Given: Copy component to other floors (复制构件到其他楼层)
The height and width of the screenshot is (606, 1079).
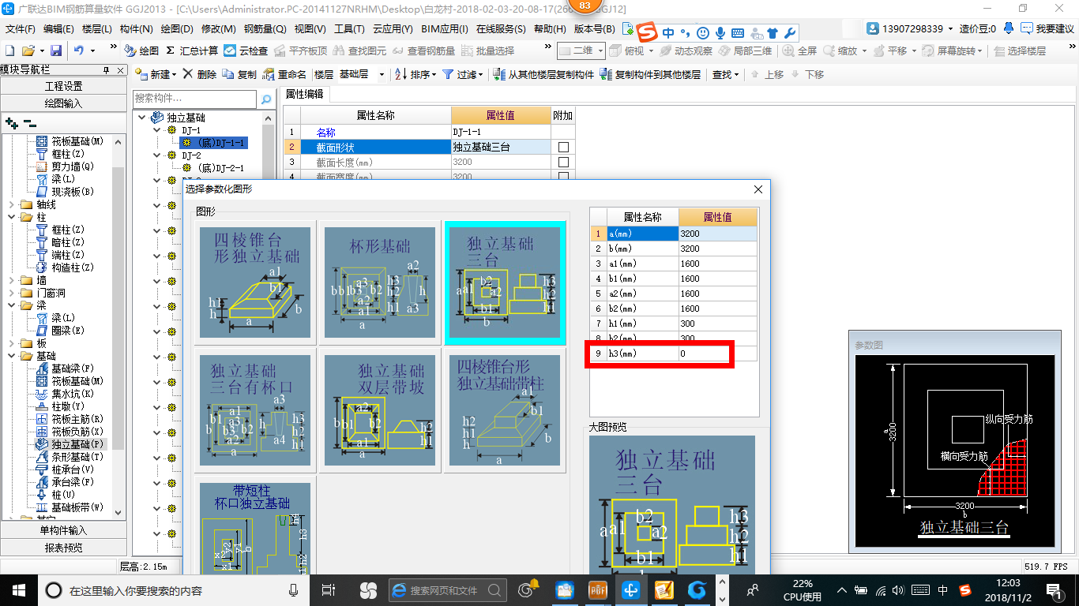Looking at the screenshot, I should 650,74.
